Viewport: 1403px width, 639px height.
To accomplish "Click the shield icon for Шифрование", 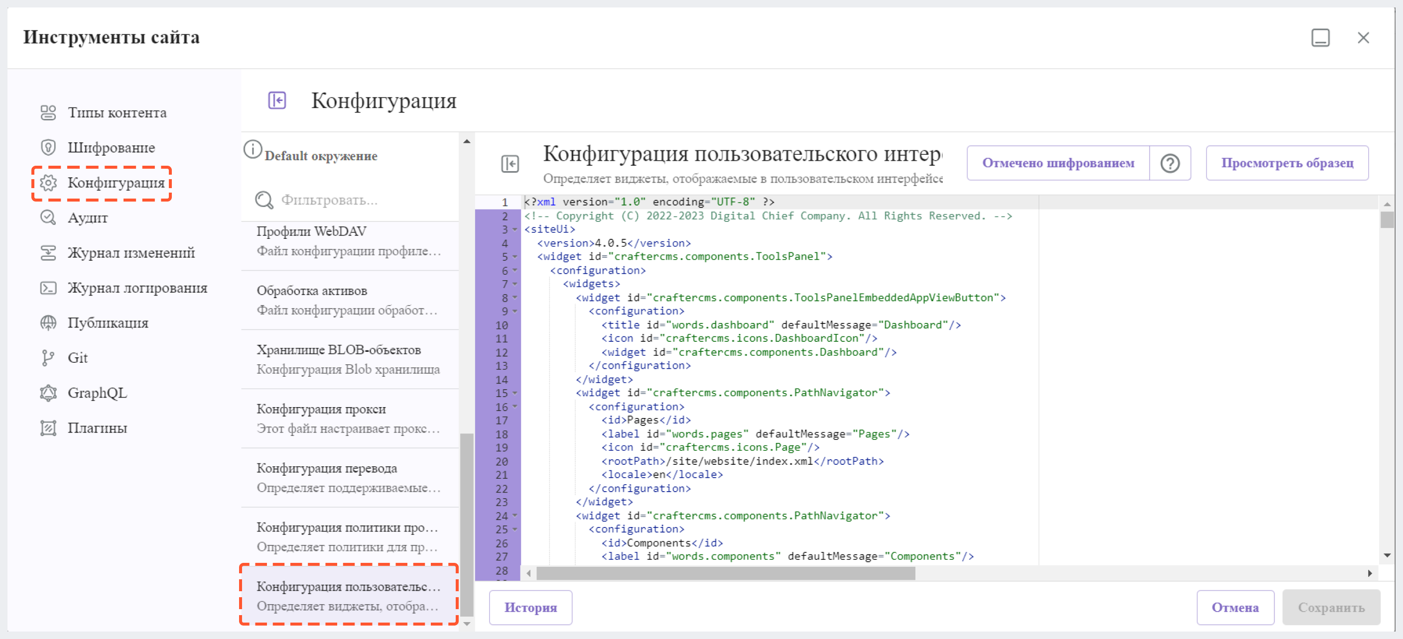I will (48, 147).
